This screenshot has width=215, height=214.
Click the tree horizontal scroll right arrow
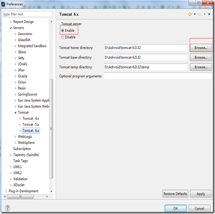[47, 197]
